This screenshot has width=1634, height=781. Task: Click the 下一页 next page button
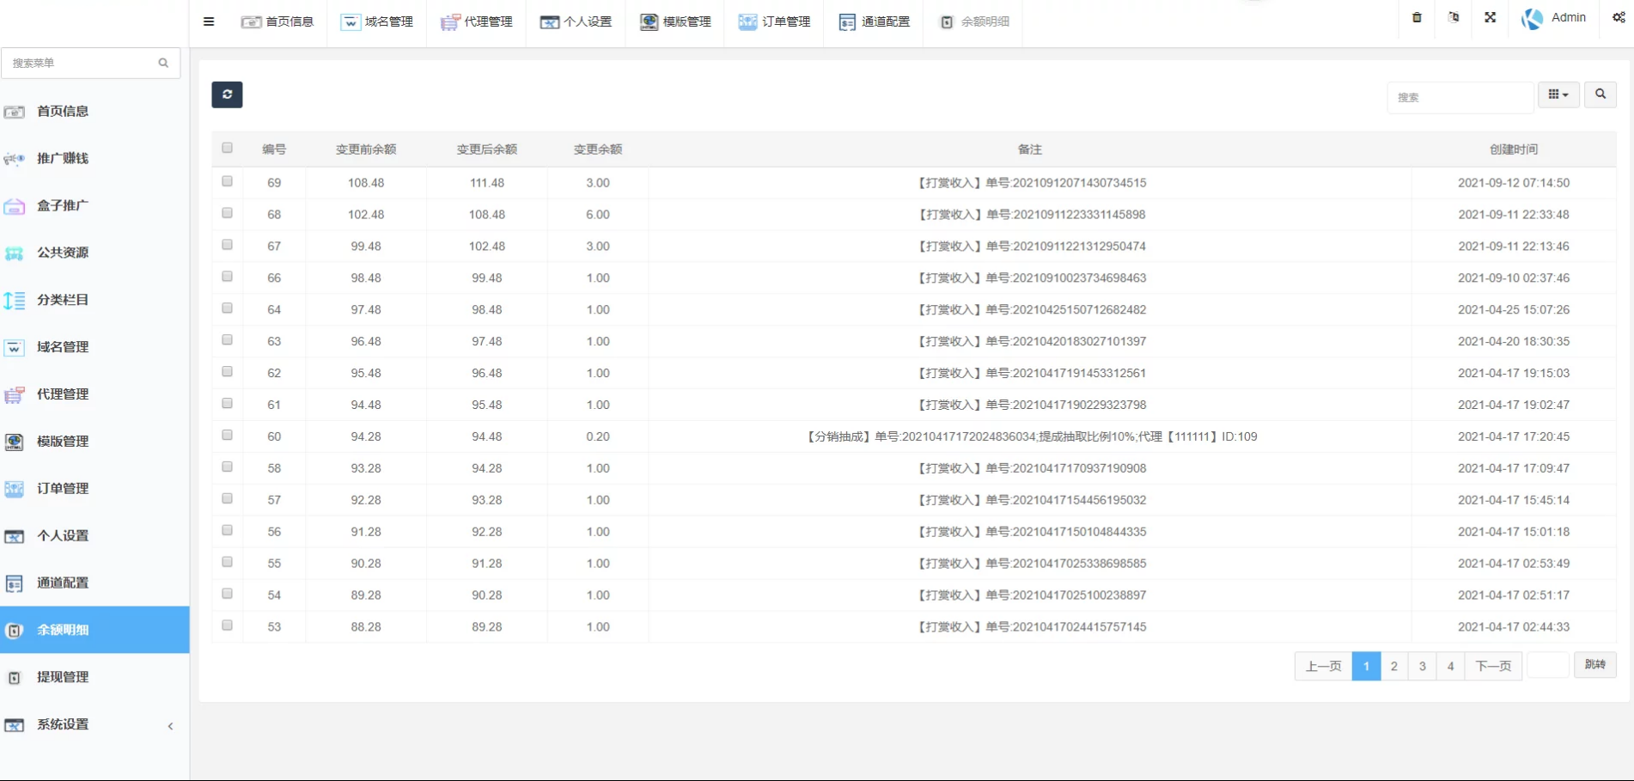[1492, 666]
